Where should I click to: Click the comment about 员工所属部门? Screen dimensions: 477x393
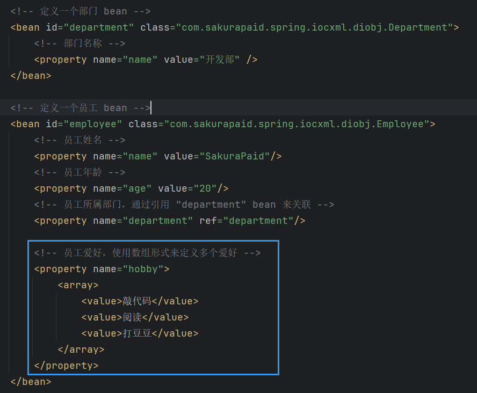tap(184, 205)
